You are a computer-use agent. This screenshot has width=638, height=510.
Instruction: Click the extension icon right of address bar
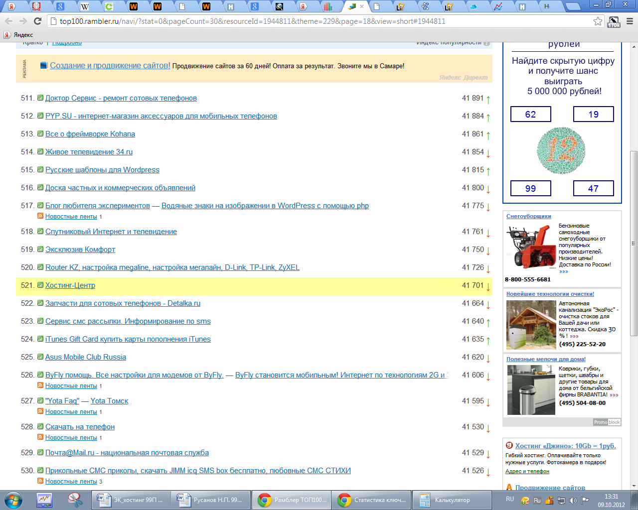click(x=614, y=21)
